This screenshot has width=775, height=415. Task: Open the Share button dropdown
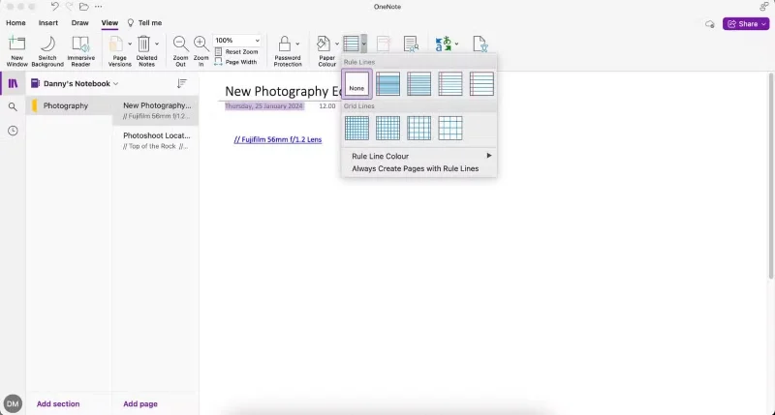[x=763, y=23]
